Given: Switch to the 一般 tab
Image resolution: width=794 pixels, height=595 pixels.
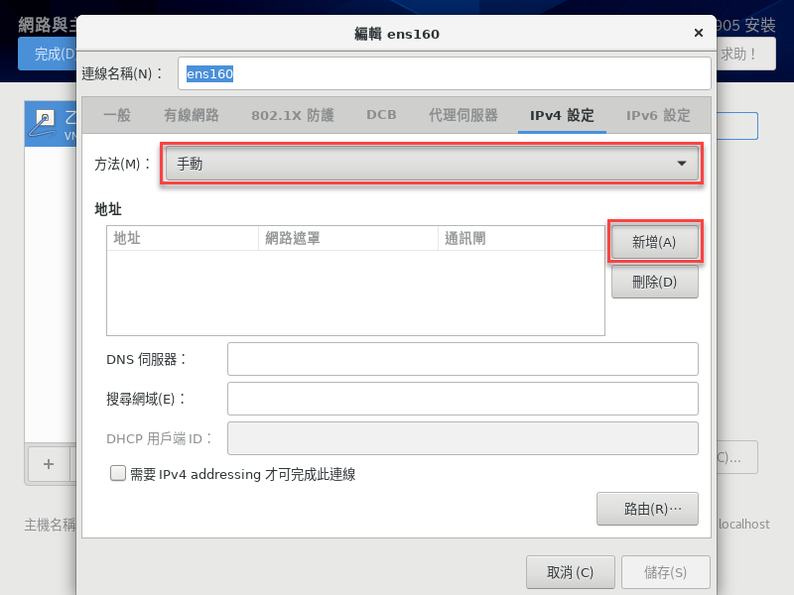Looking at the screenshot, I should click(117, 115).
